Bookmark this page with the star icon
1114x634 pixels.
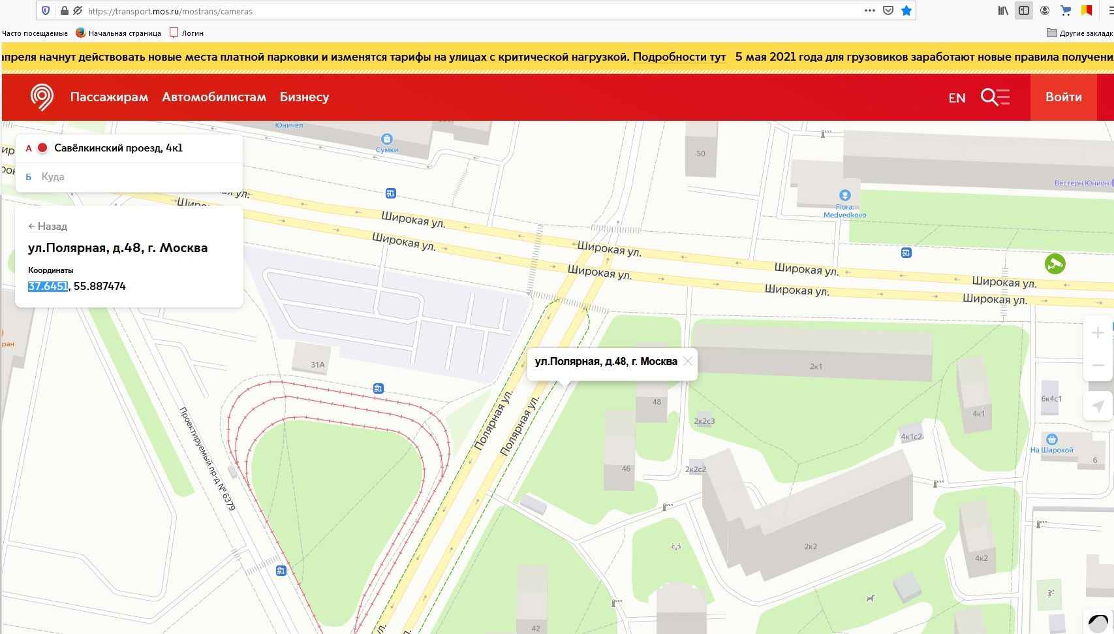point(906,10)
